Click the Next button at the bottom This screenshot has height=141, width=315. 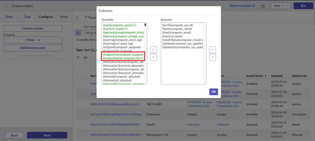[47, 135]
